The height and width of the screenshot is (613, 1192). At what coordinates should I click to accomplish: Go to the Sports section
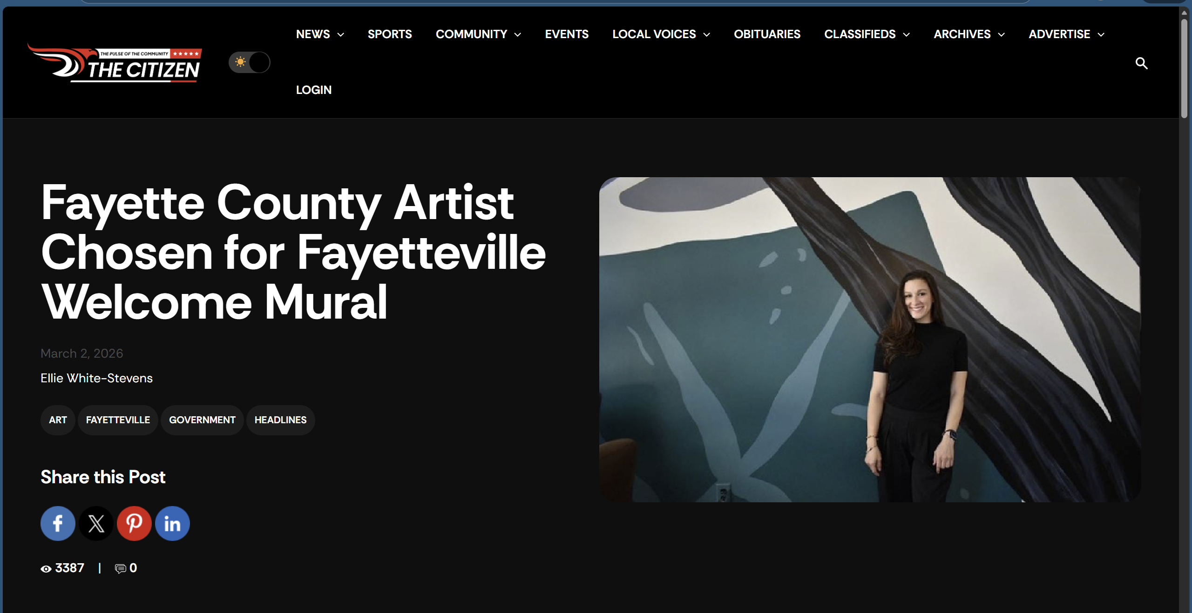[x=390, y=34]
